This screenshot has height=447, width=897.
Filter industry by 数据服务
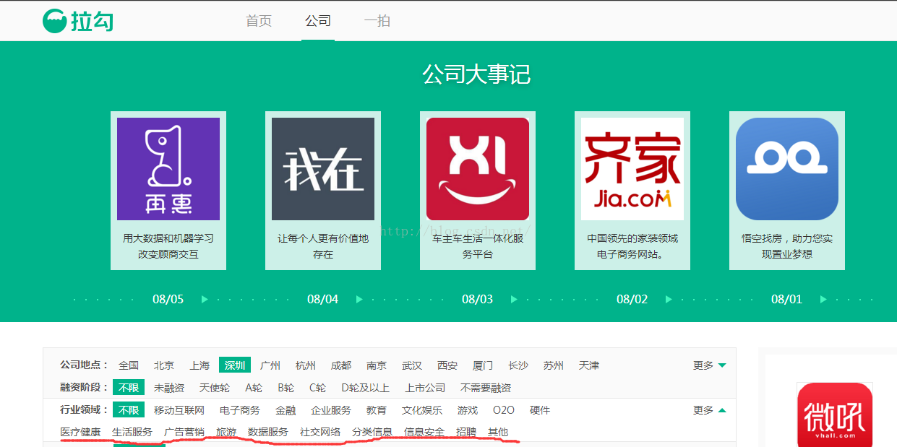(268, 432)
